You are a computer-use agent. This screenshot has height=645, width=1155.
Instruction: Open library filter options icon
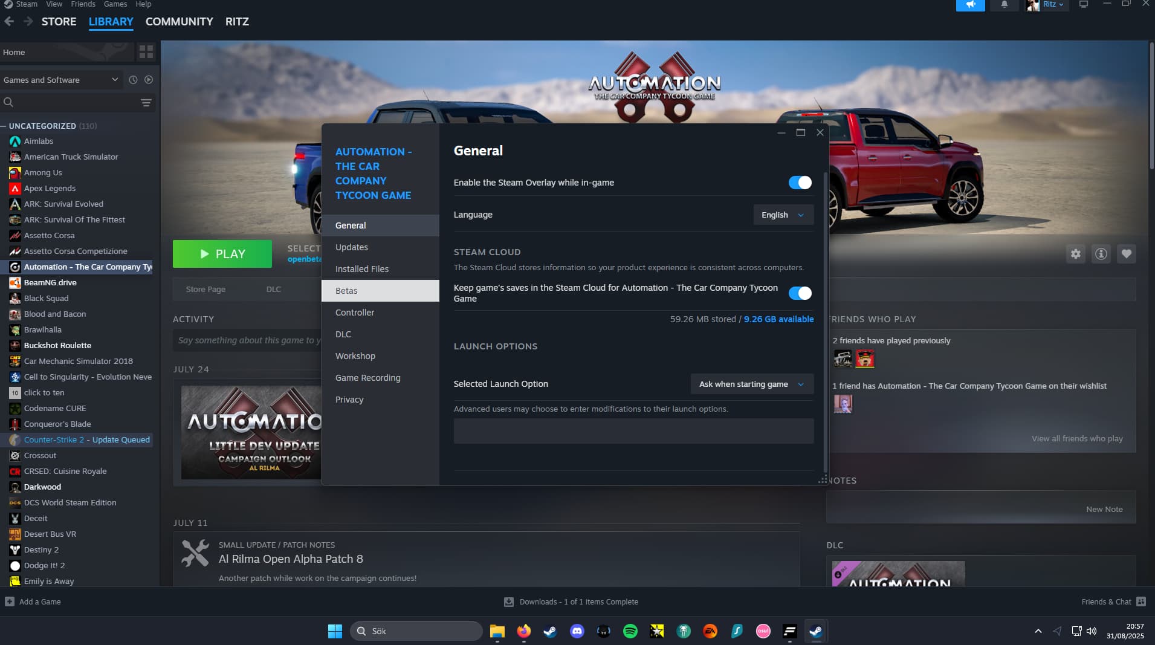point(146,103)
